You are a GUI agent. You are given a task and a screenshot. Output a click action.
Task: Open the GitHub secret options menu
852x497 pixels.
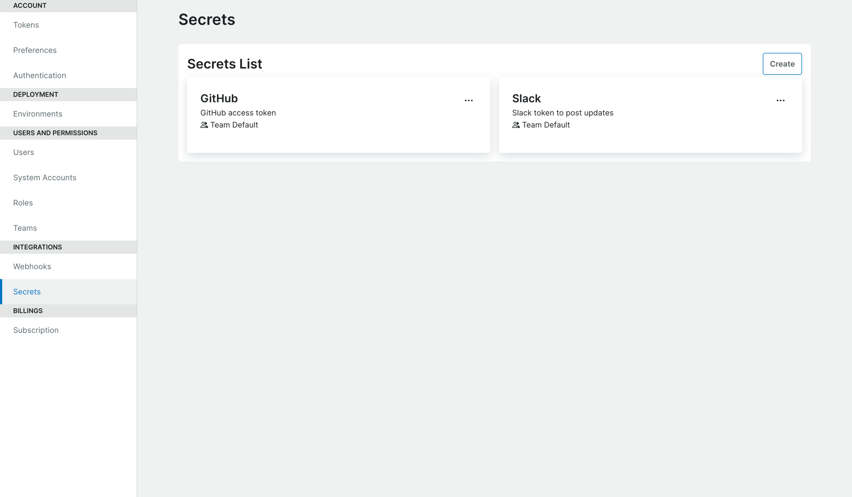pyautogui.click(x=469, y=100)
